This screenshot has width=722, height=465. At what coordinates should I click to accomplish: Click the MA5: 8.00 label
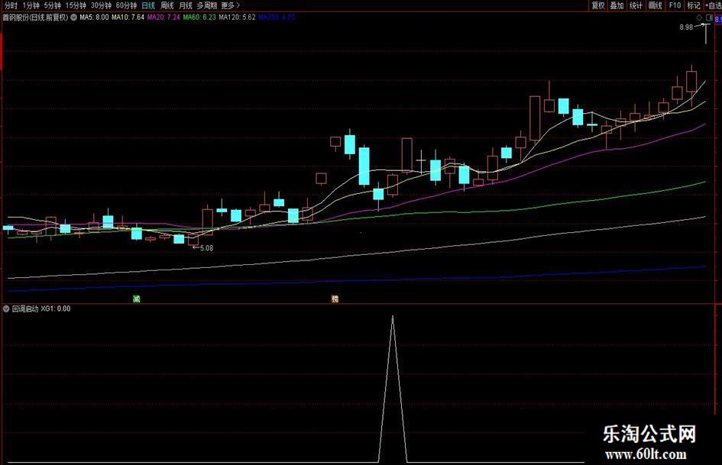pos(94,18)
